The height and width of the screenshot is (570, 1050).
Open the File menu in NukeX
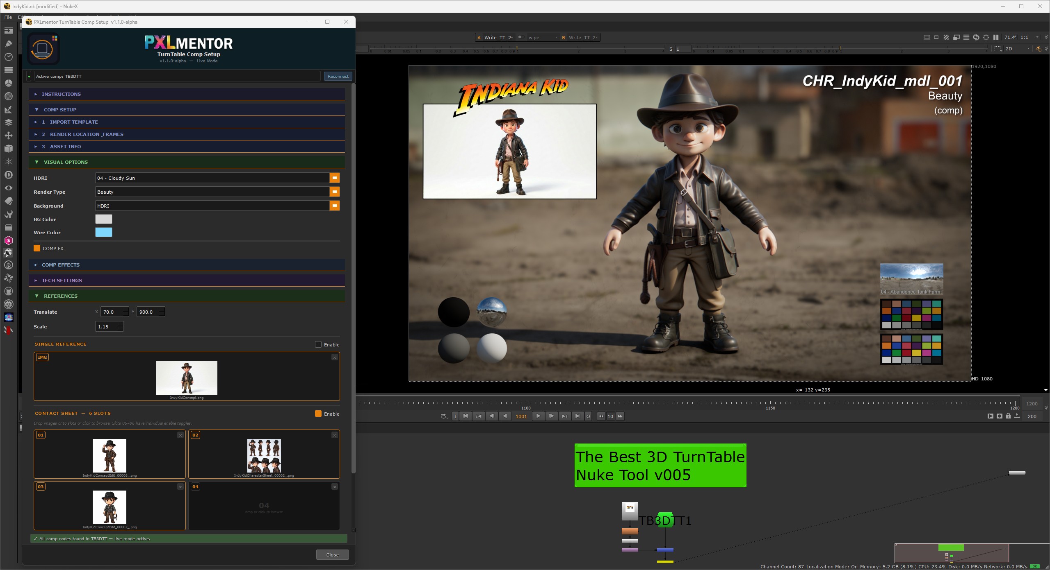click(8, 17)
